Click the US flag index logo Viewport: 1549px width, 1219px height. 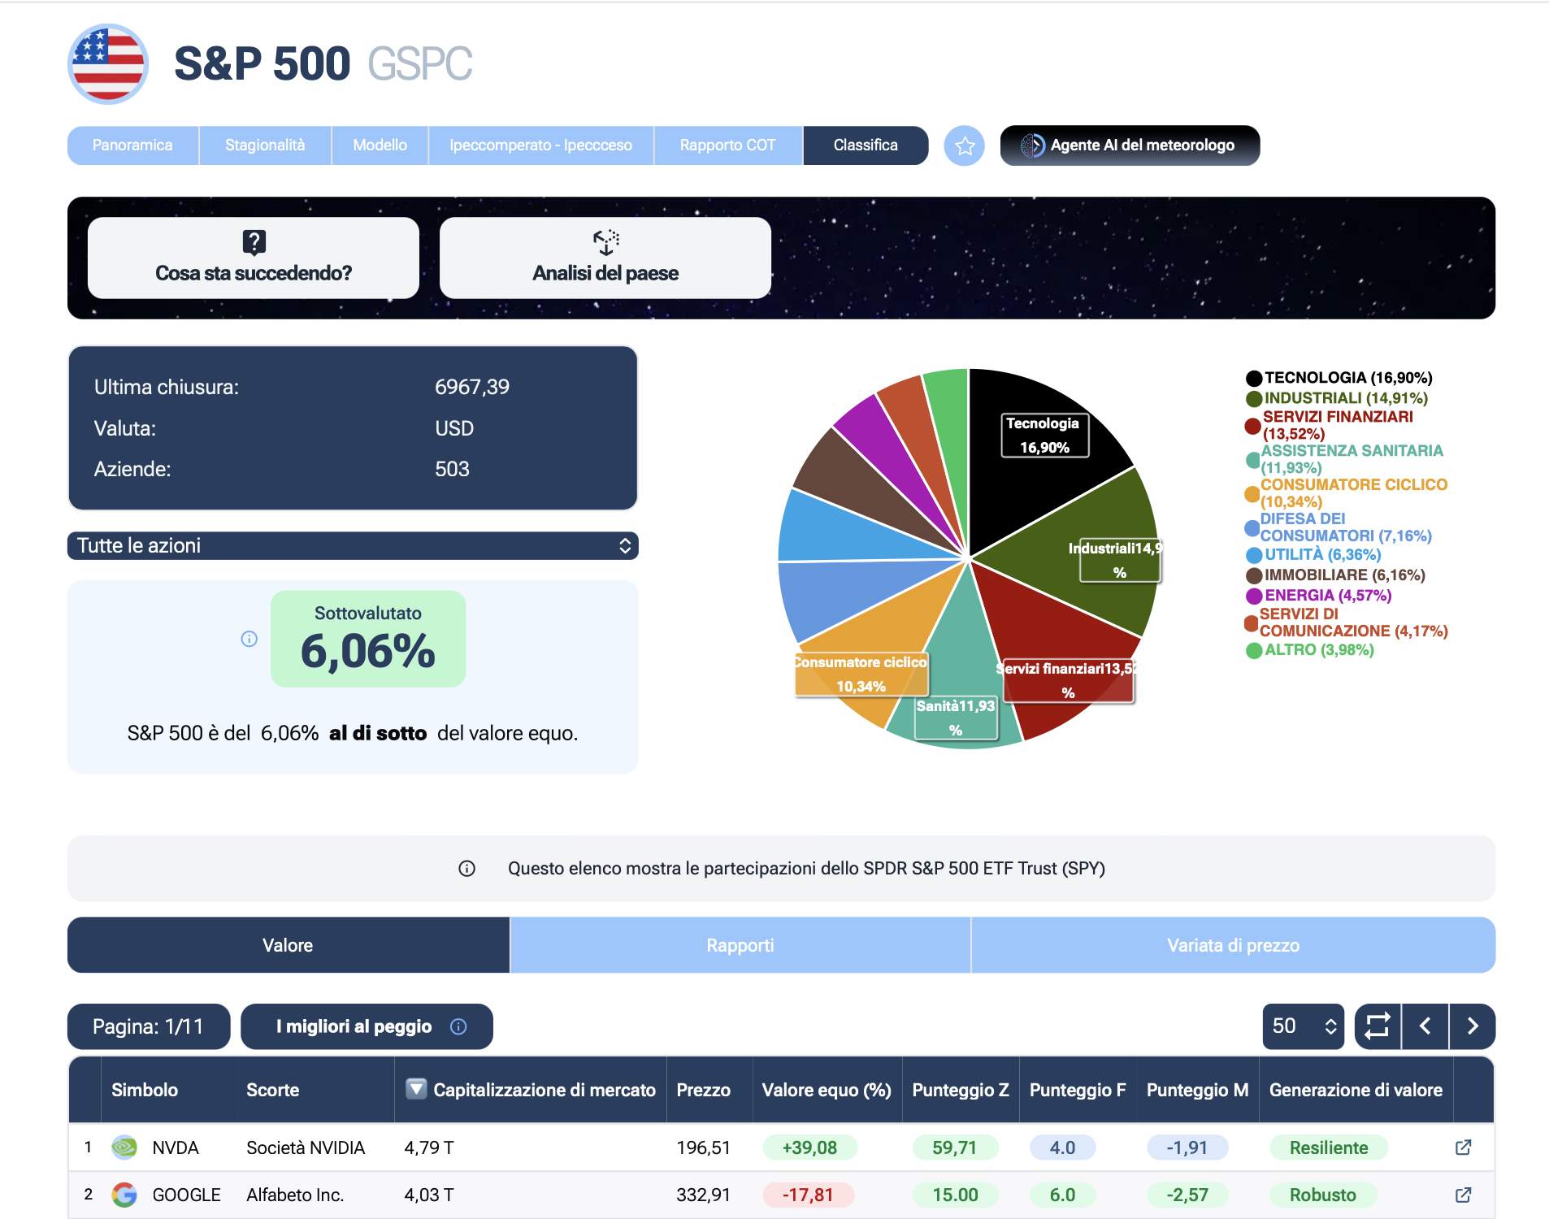[108, 63]
